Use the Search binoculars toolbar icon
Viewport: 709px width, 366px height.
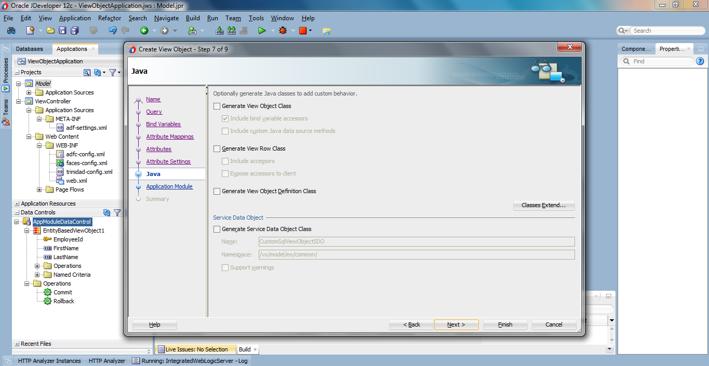click(11, 30)
